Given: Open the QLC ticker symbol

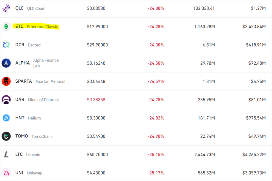Looking at the screenshot, I should pos(19,8).
